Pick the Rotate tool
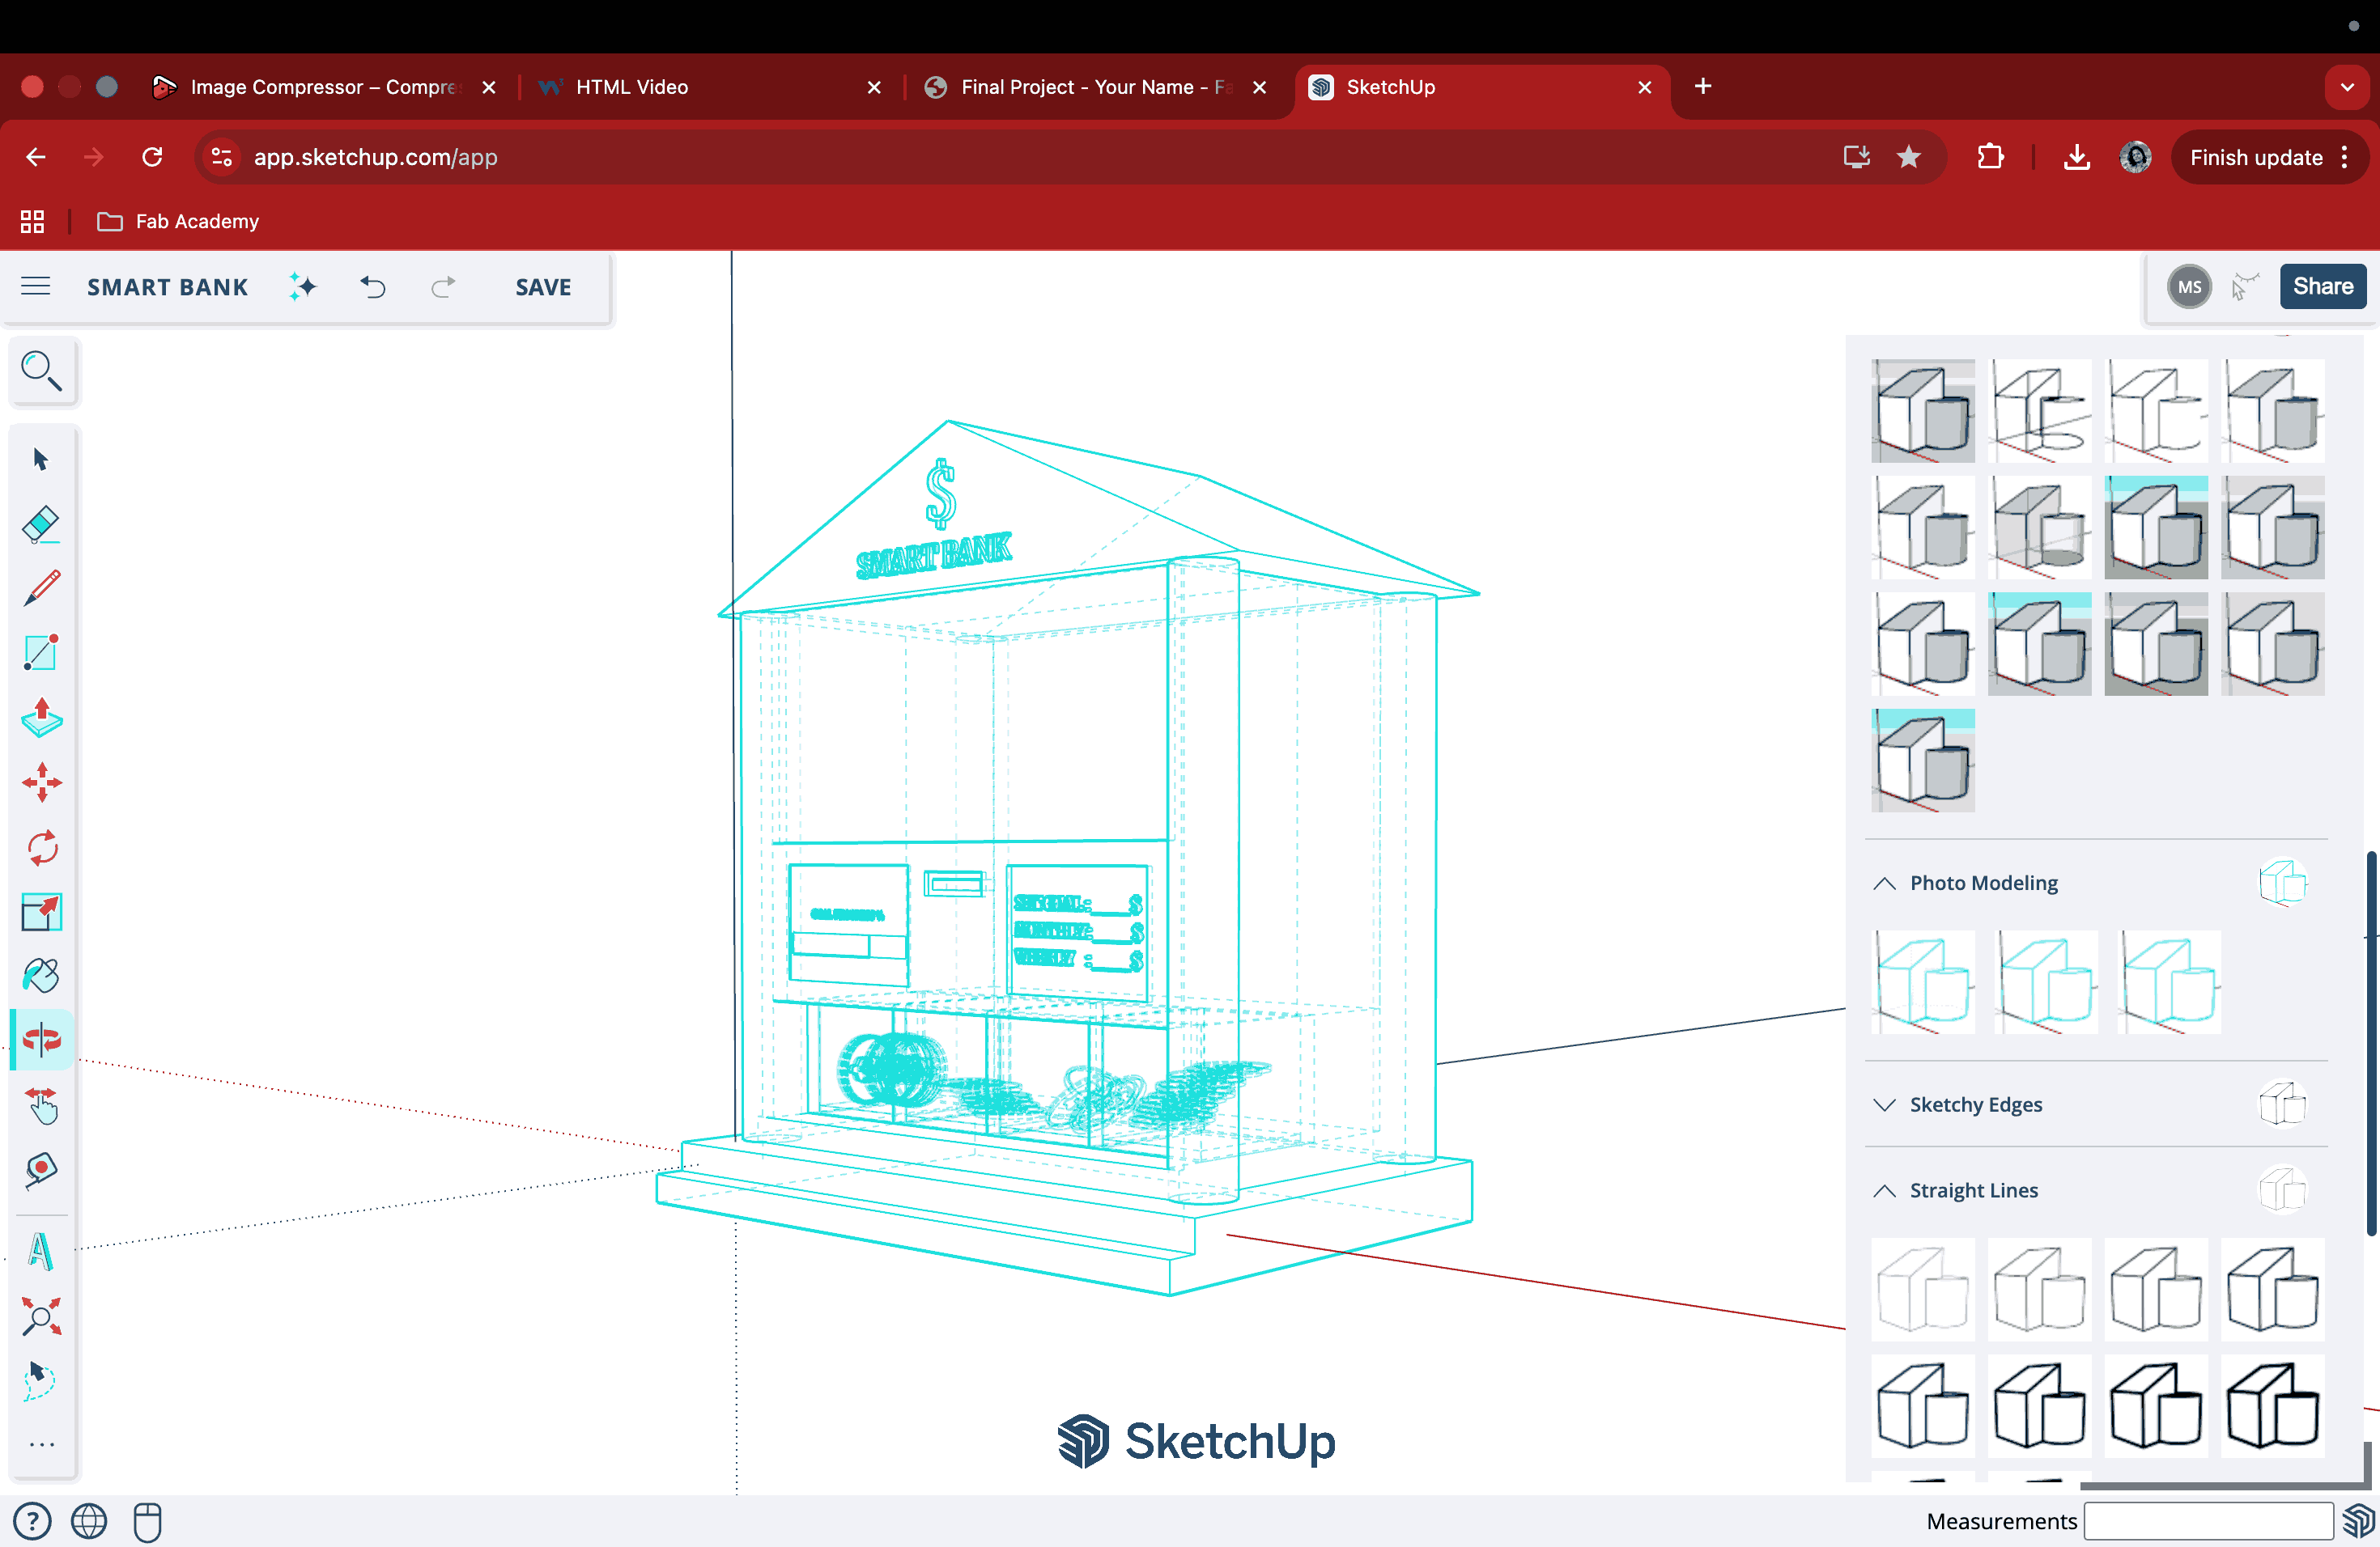This screenshot has height=1547, width=2380. pyautogui.click(x=41, y=847)
